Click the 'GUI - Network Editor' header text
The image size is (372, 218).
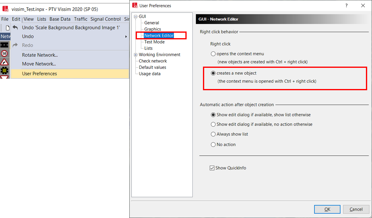[x=218, y=19]
